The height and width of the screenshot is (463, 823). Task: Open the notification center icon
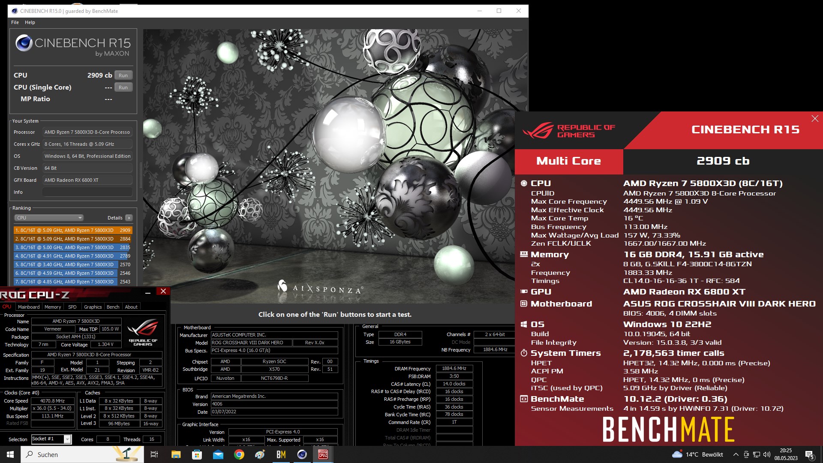point(810,455)
